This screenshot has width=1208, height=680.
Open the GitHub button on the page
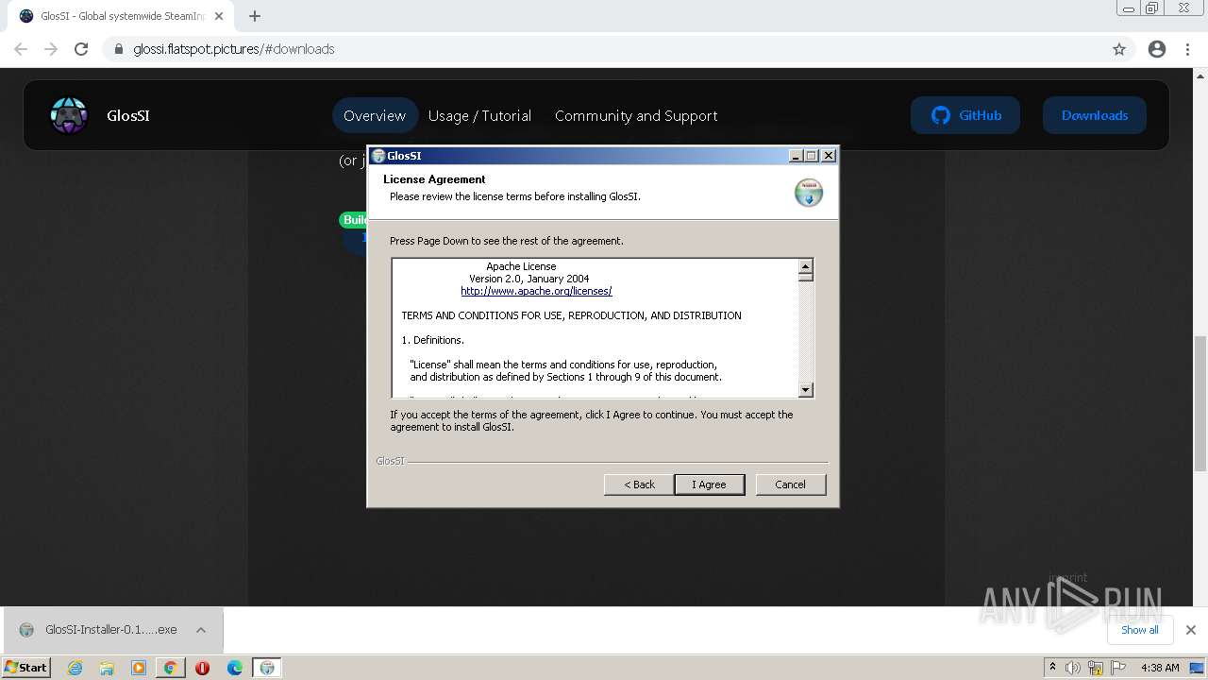coord(965,115)
